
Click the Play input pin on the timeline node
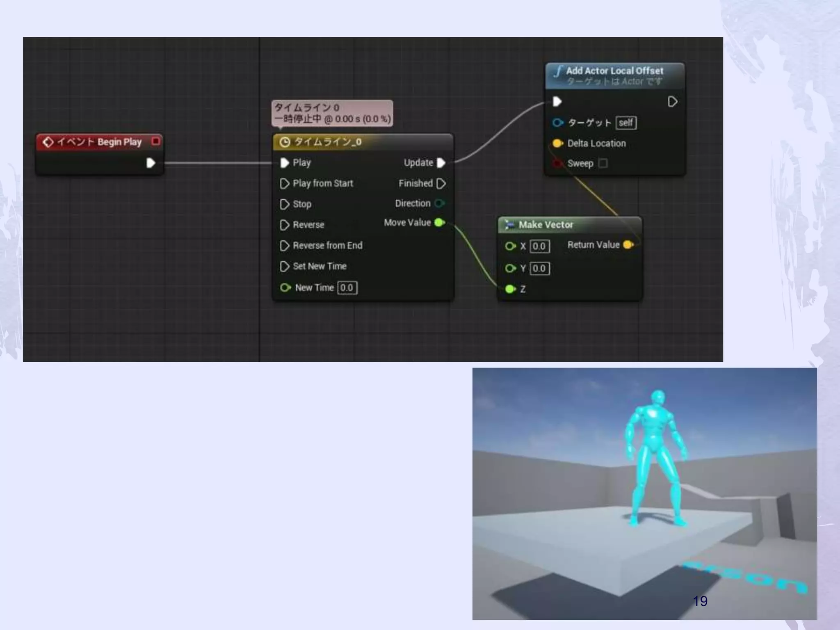tap(284, 163)
